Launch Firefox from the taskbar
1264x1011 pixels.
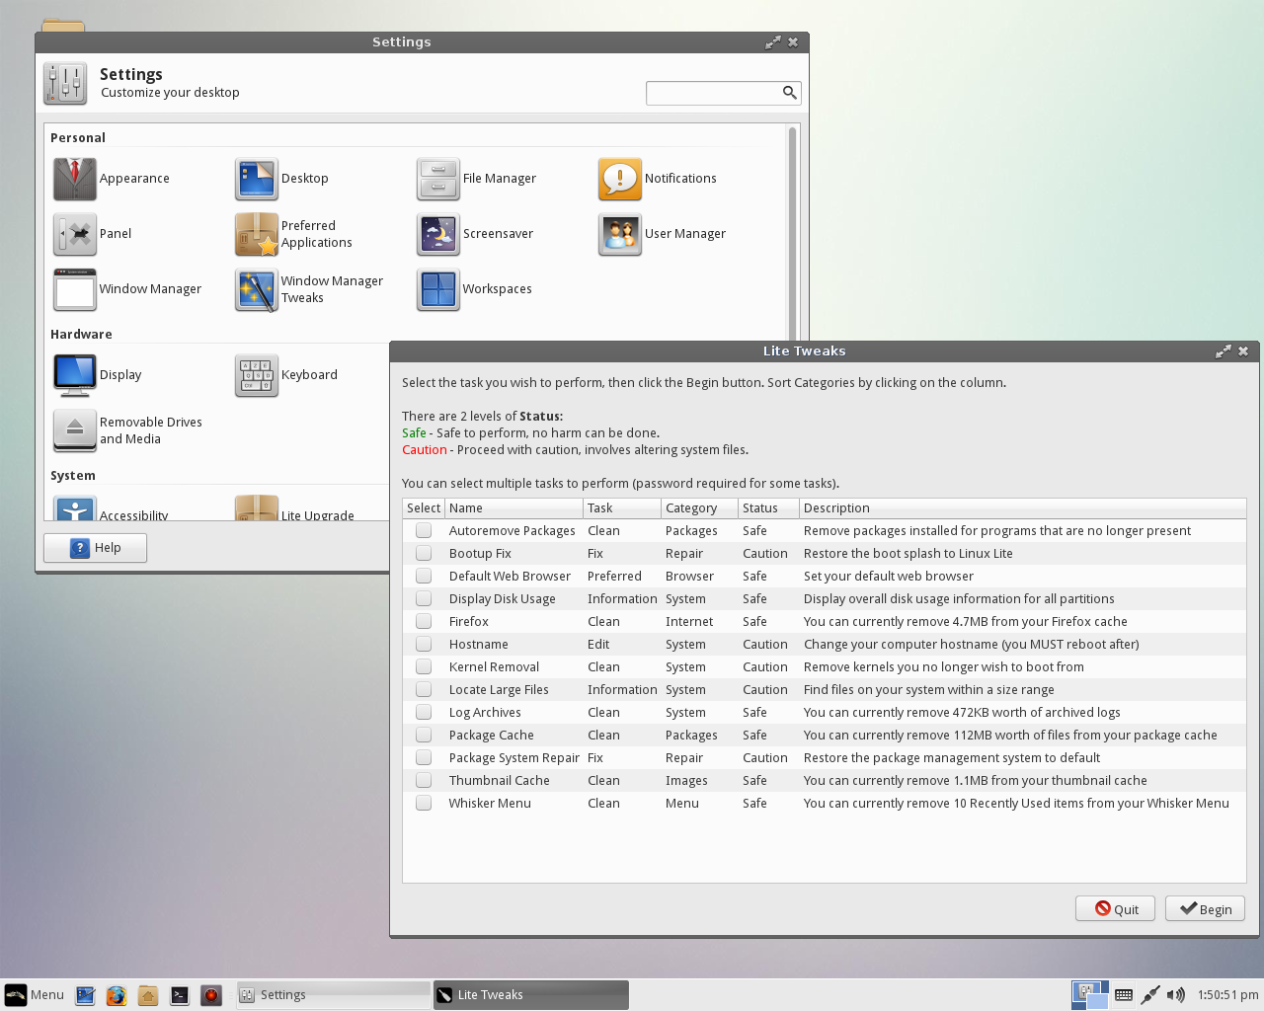117,995
